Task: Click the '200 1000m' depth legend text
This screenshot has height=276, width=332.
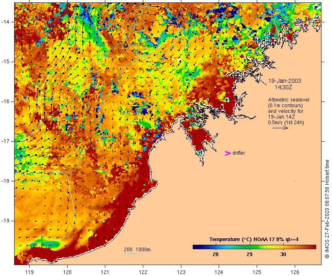Action: coord(137,249)
